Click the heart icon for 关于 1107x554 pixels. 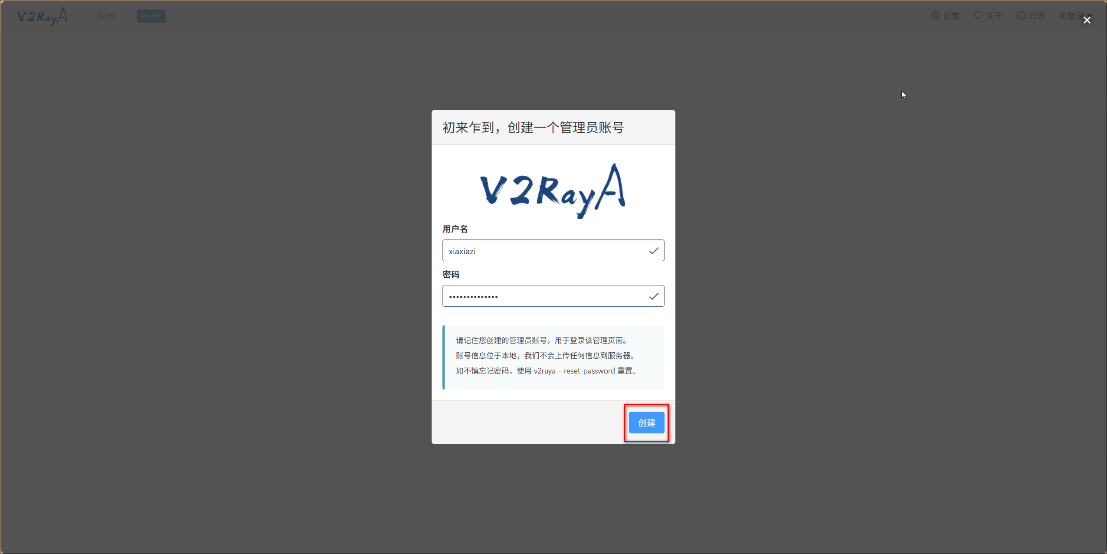(x=978, y=16)
